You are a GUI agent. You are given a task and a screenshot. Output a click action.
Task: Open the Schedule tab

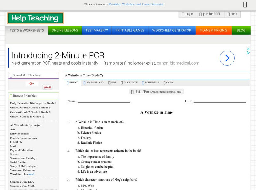point(150,83)
